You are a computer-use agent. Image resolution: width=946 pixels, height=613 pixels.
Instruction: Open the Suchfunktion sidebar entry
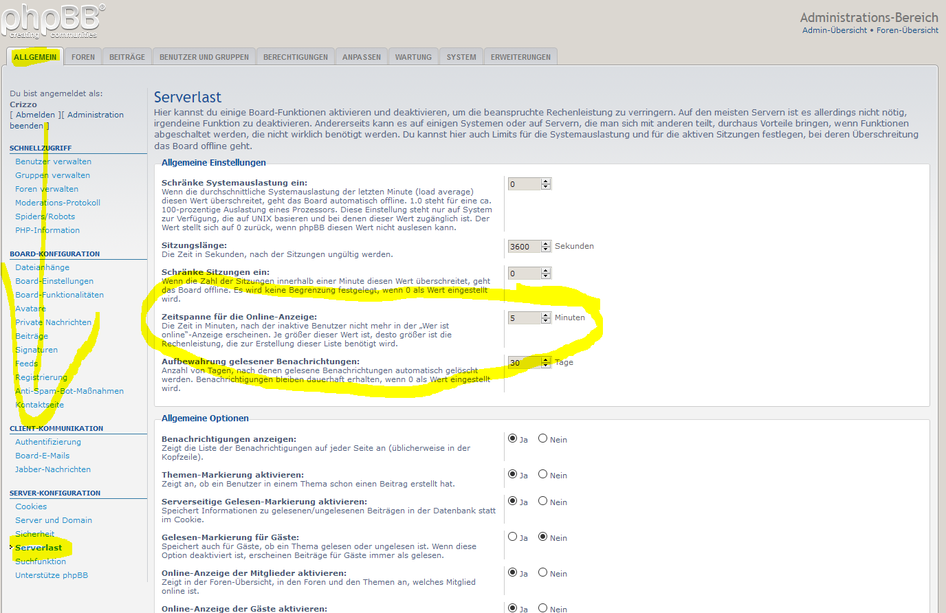[41, 561]
